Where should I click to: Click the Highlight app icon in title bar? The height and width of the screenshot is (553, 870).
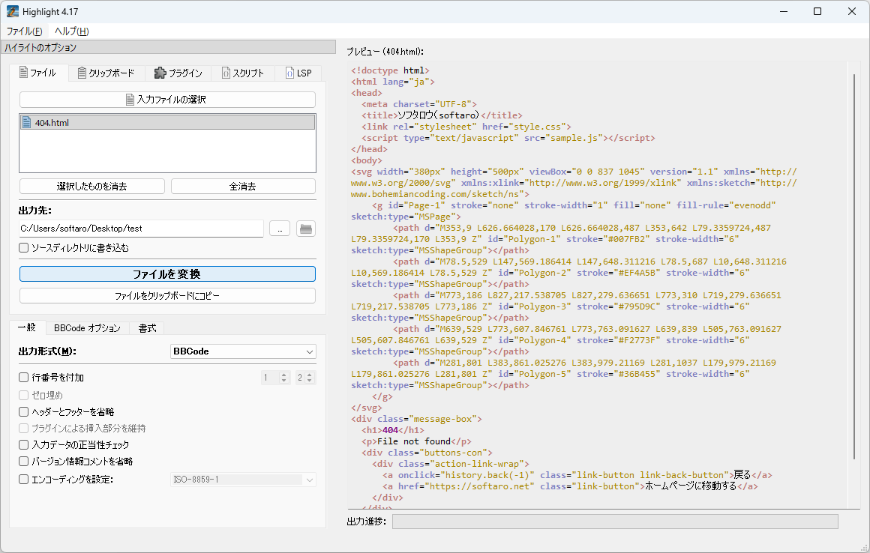13,12
